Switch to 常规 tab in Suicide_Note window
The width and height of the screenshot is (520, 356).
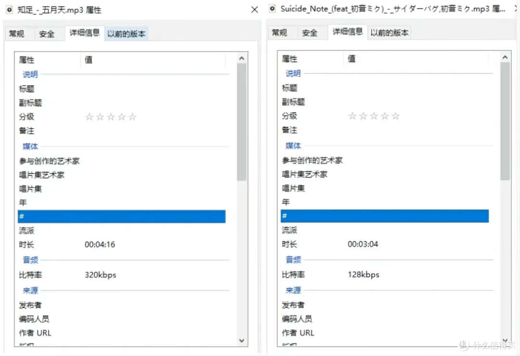(x=280, y=33)
